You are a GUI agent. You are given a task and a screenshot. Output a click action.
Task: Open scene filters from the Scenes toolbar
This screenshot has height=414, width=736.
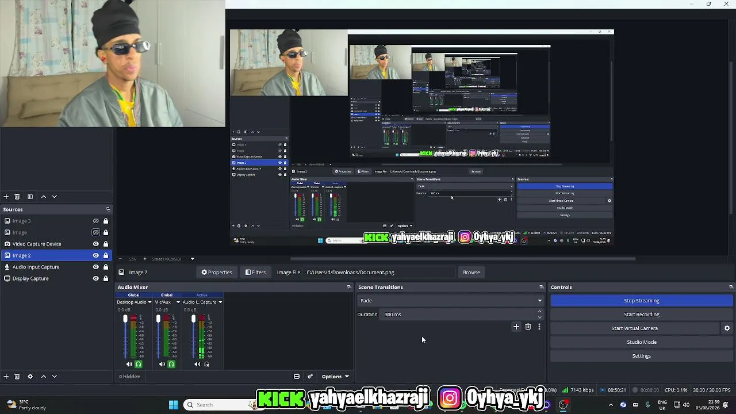(x=30, y=197)
